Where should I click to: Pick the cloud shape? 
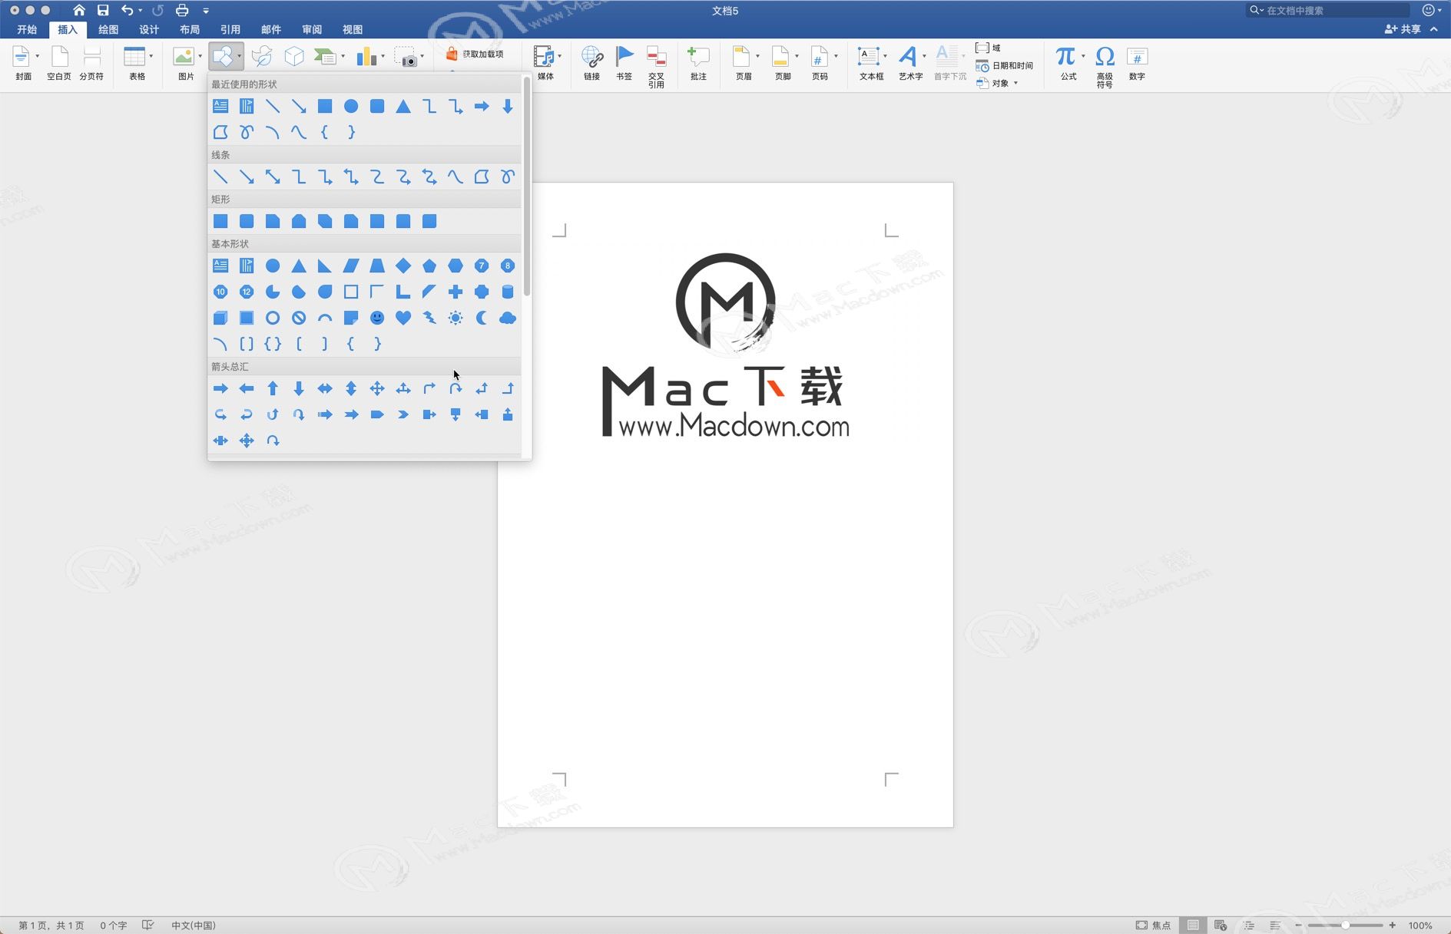pyautogui.click(x=508, y=318)
